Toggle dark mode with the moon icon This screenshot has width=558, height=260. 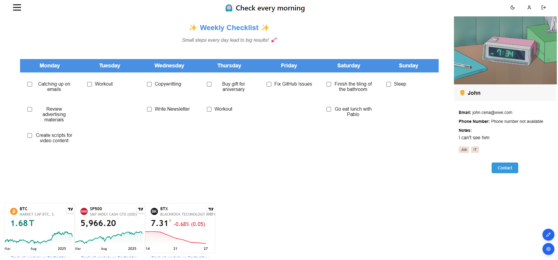pyautogui.click(x=513, y=7)
